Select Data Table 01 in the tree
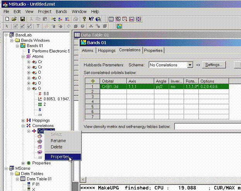 tap(38, 179)
